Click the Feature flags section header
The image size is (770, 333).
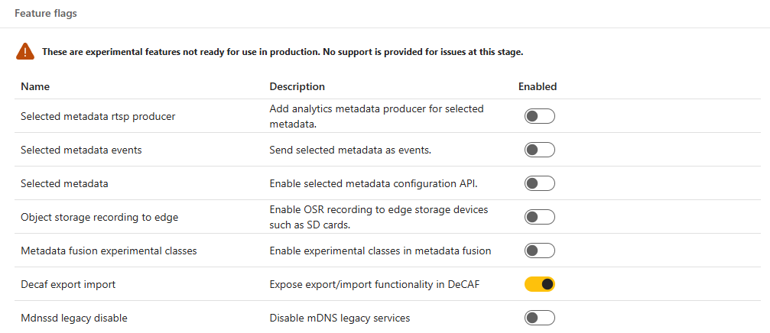(46, 13)
